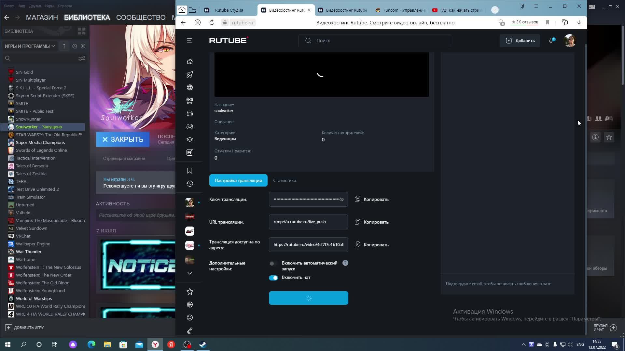Click the rocket icon in sidebar
The height and width of the screenshot is (351, 625).
190,74
